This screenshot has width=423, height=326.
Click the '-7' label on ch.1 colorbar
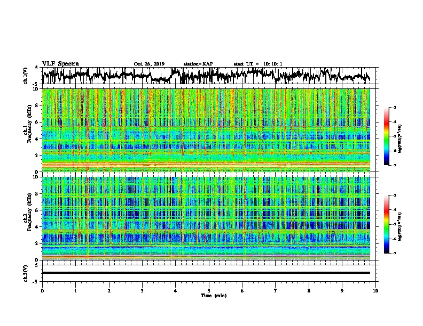pyautogui.click(x=394, y=165)
